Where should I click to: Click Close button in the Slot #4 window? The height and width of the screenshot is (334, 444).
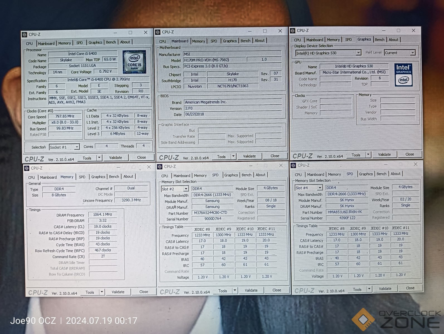click(x=410, y=288)
